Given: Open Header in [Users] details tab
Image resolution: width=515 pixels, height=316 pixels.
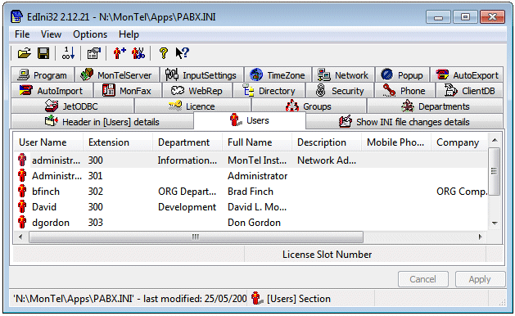Looking at the screenshot, I should (102, 121).
